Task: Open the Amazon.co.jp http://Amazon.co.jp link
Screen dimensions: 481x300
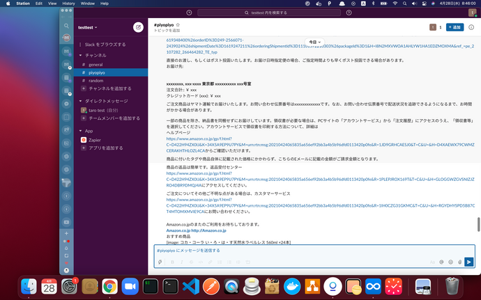Action: tap(197, 230)
